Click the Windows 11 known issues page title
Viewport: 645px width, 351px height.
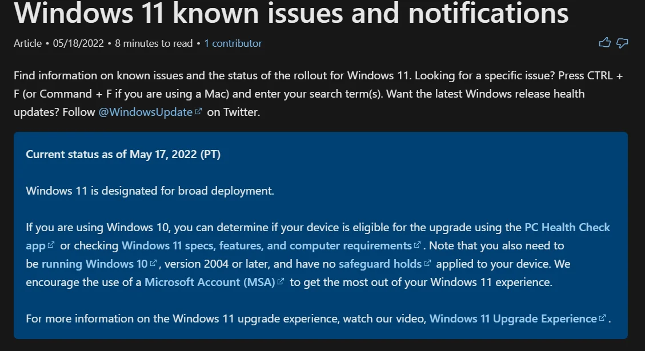(291, 13)
